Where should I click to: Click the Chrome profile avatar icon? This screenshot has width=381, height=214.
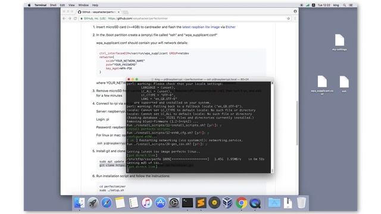[295, 11]
